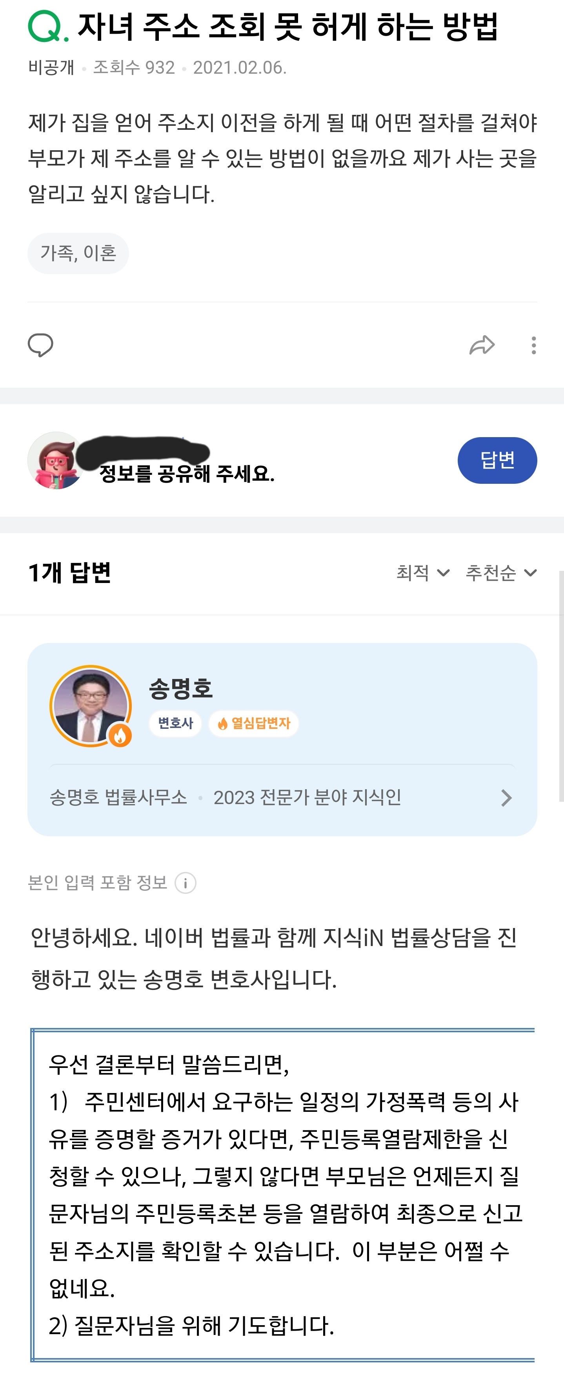Tap the info icon beside 본인 입력 포함 정보
Viewport: 564px width, 1391px height.
[185, 883]
